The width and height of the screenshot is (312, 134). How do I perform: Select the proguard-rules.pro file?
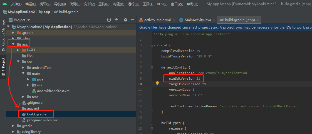(x=40, y=120)
